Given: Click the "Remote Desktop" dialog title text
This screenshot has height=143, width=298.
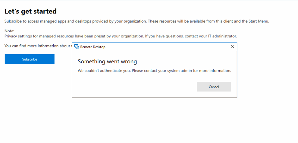Looking at the screenshot, I should pos(93,47).
